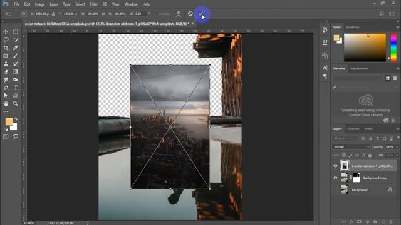Select the Brush tool
Viewport: 401px width, 225px height.
pos(16,56)
